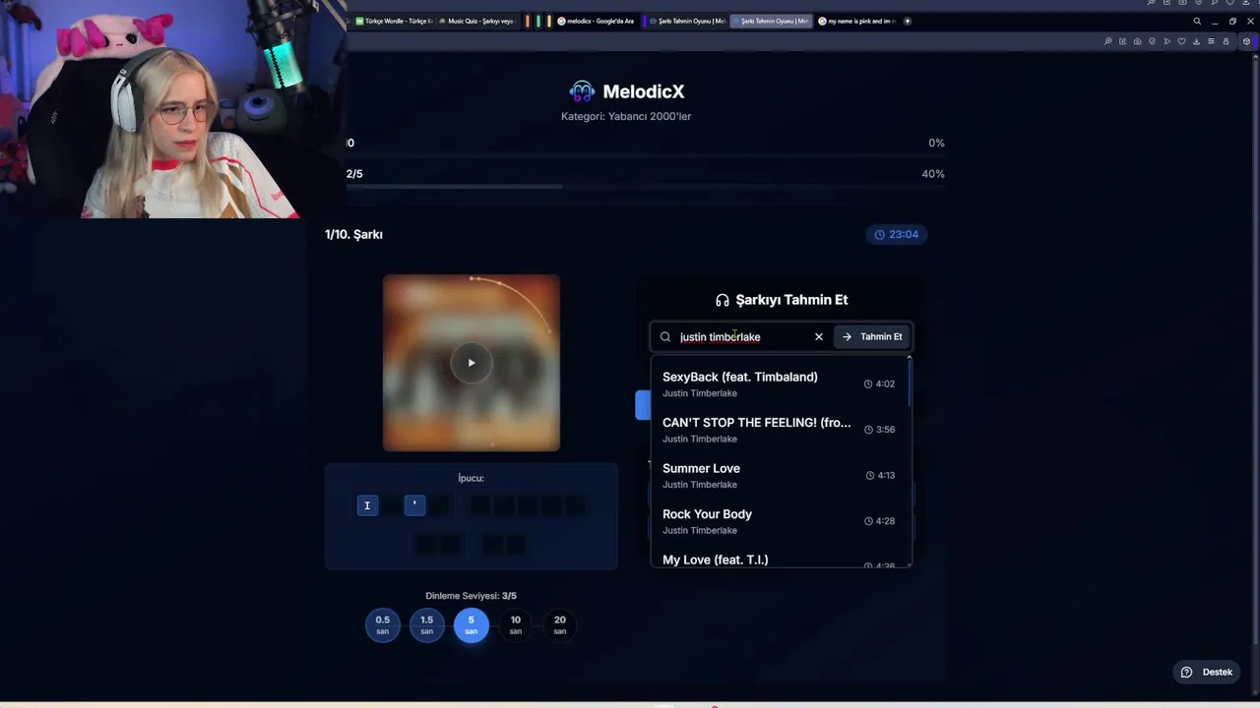The height and width of the screenshot is (708, 1260).
Task: Click the 40% progress value
Action: point(933,174)
